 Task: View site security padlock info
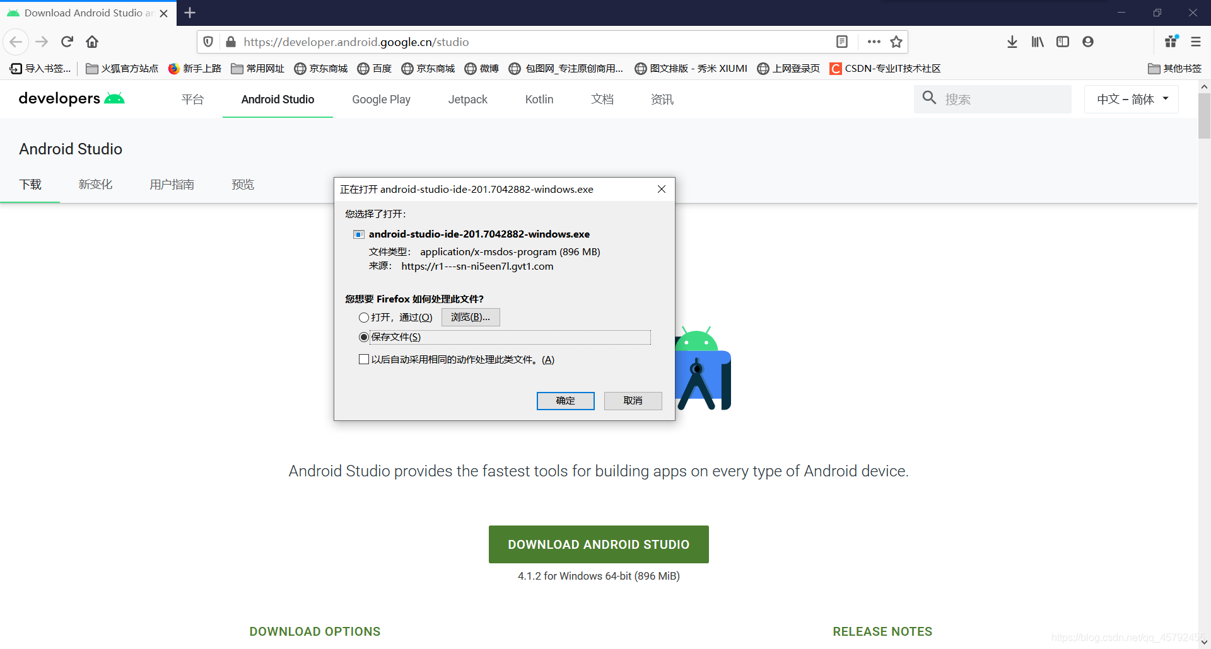pos(231,42)
